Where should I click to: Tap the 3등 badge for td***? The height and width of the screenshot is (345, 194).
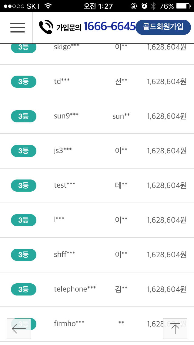tap(24, 82)
